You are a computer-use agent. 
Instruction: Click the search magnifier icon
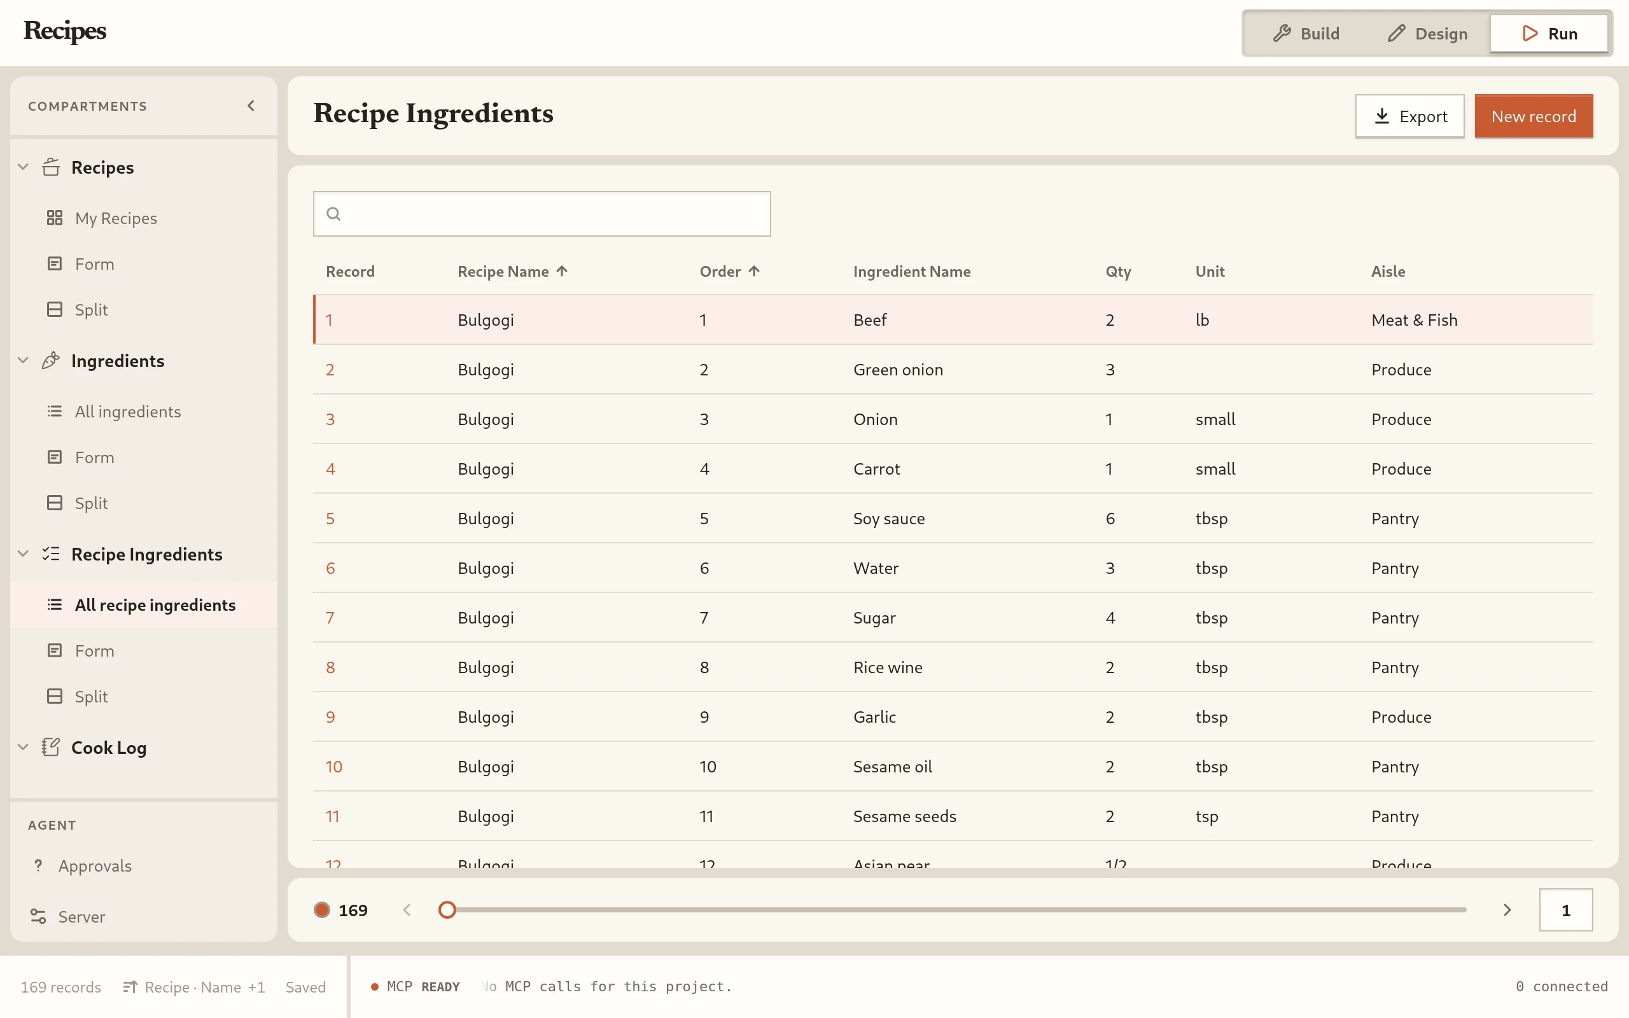(333, 214)
